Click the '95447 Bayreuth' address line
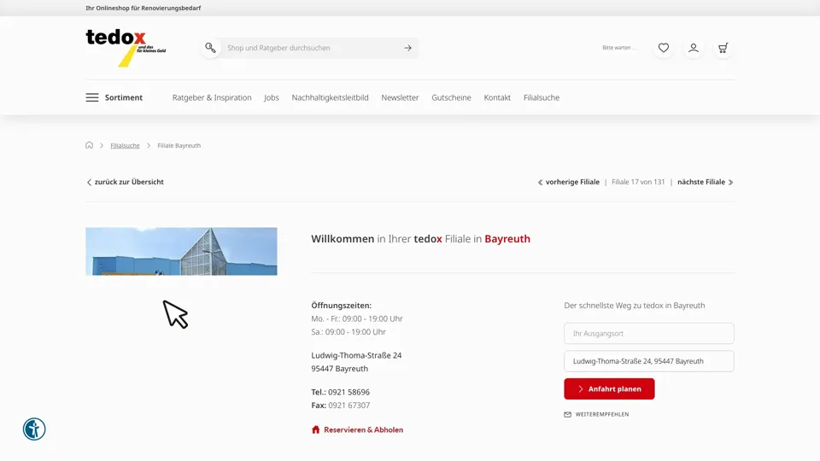The image size is (820, 461). [x=339, y=369]
